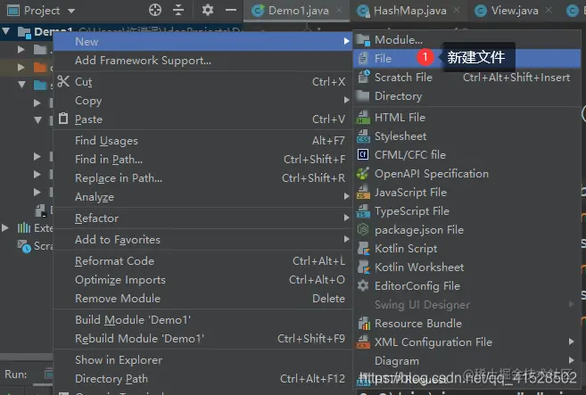This screenshot has height=395, width=586.
Task: Click the Cut scissors icon
Action: (x=63, y=81)
